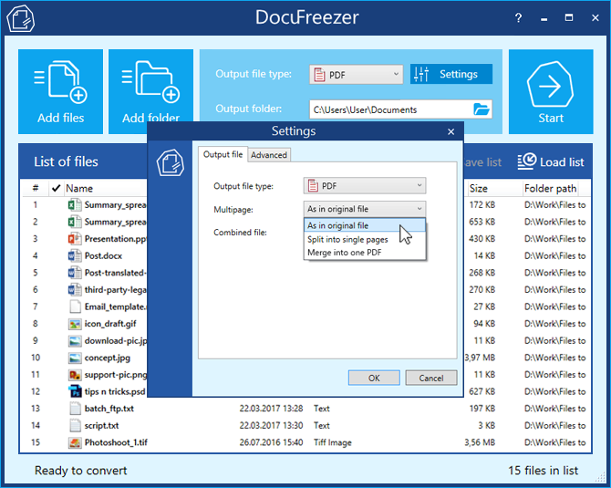The image size is (611, 488).
Task: Click the Tiff Image type cell
Action: tap(333, 442)
